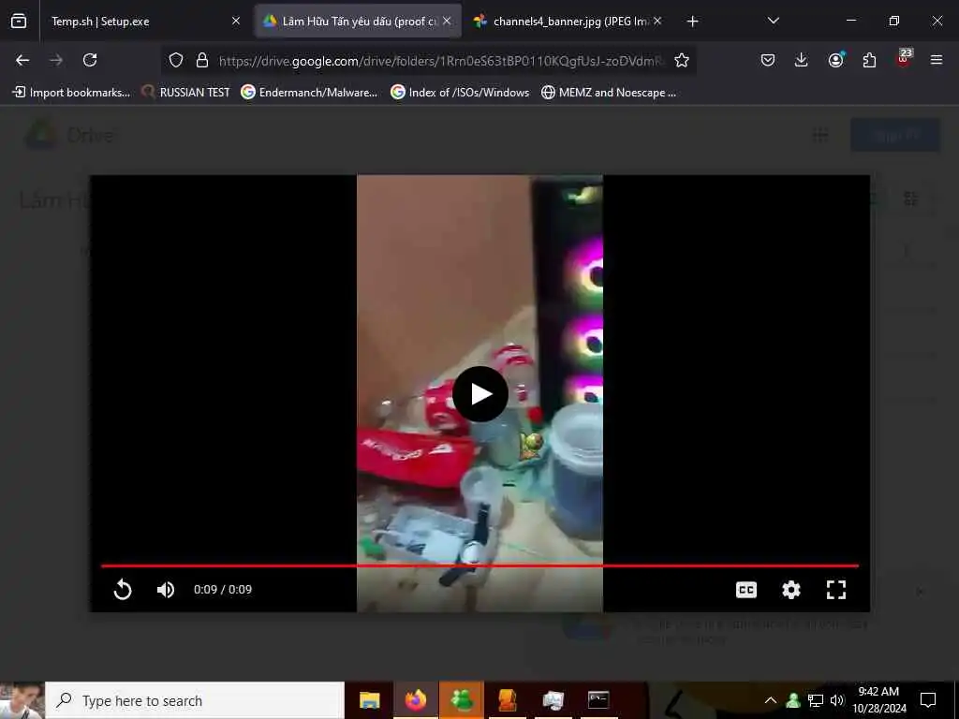959x719 pixels.
Task: Open the volume icon in system tray
Action: (837, 700)
